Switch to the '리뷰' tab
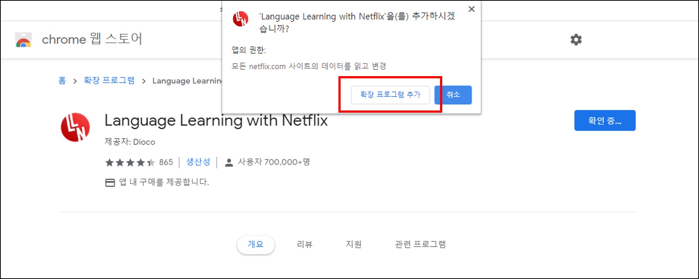 [x=305, y=244]
